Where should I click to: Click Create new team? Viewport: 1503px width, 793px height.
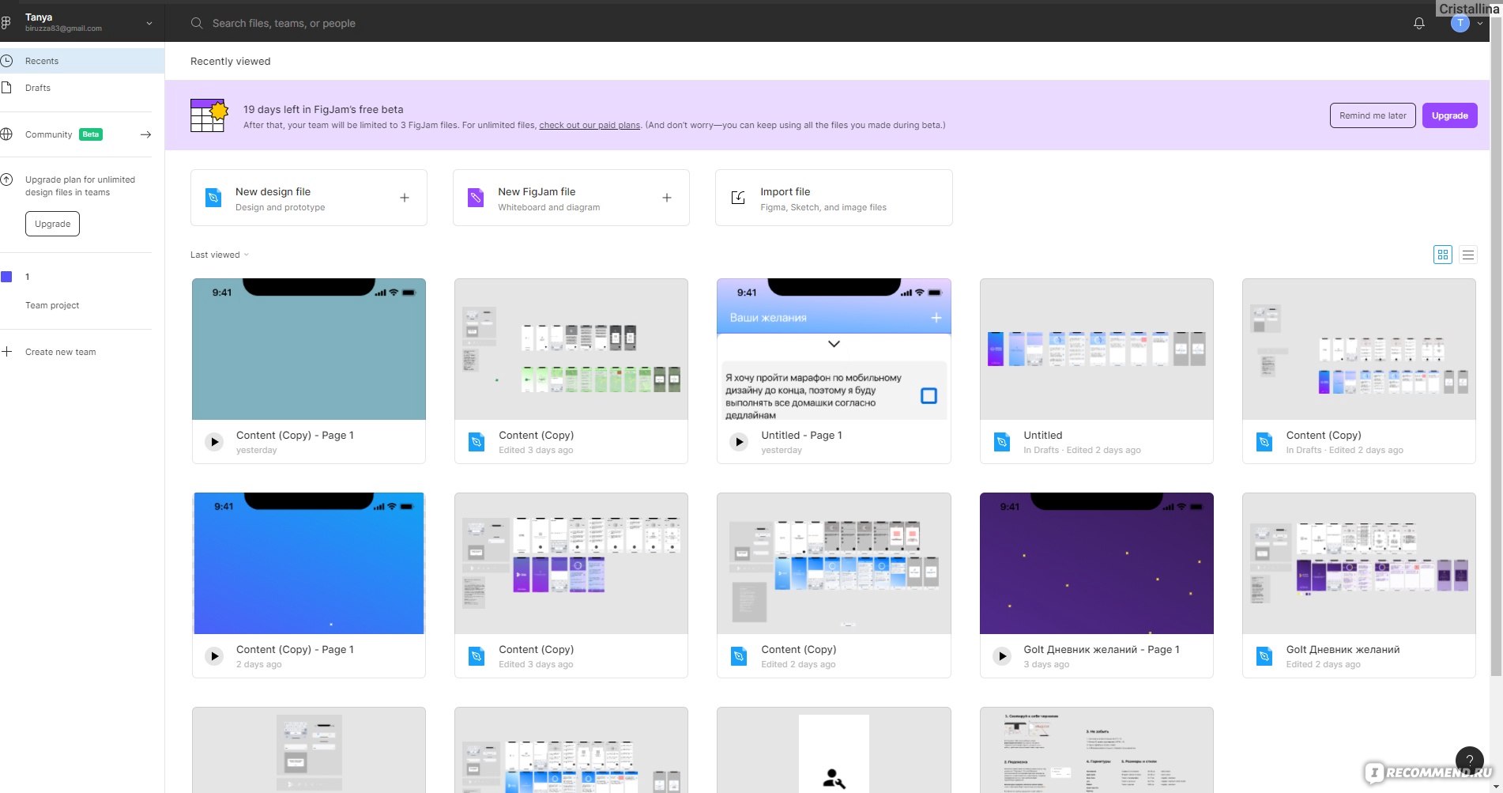point(60,352)
